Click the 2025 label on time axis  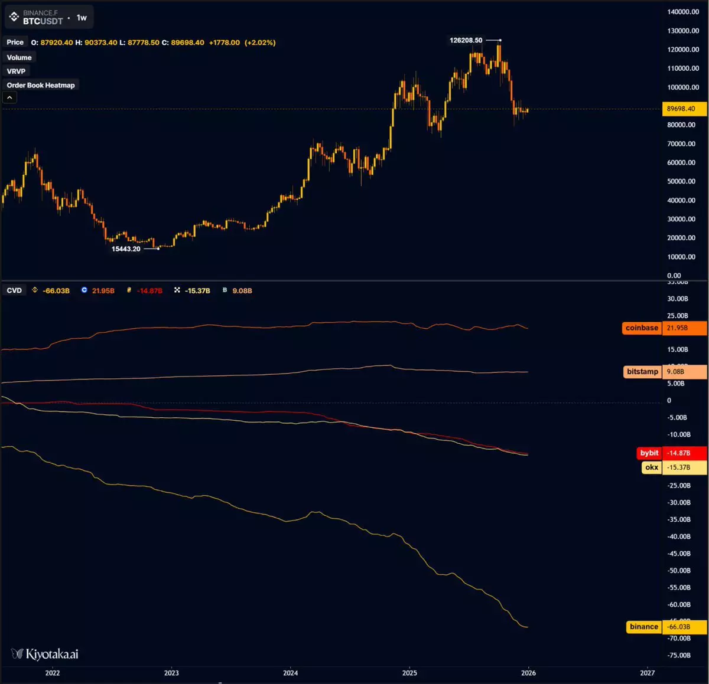[409, 673]
